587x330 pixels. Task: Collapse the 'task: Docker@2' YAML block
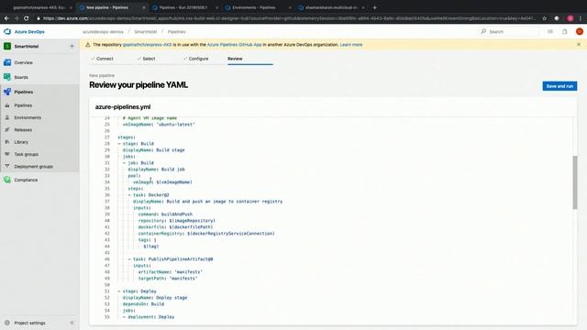[x=129, y=195]
